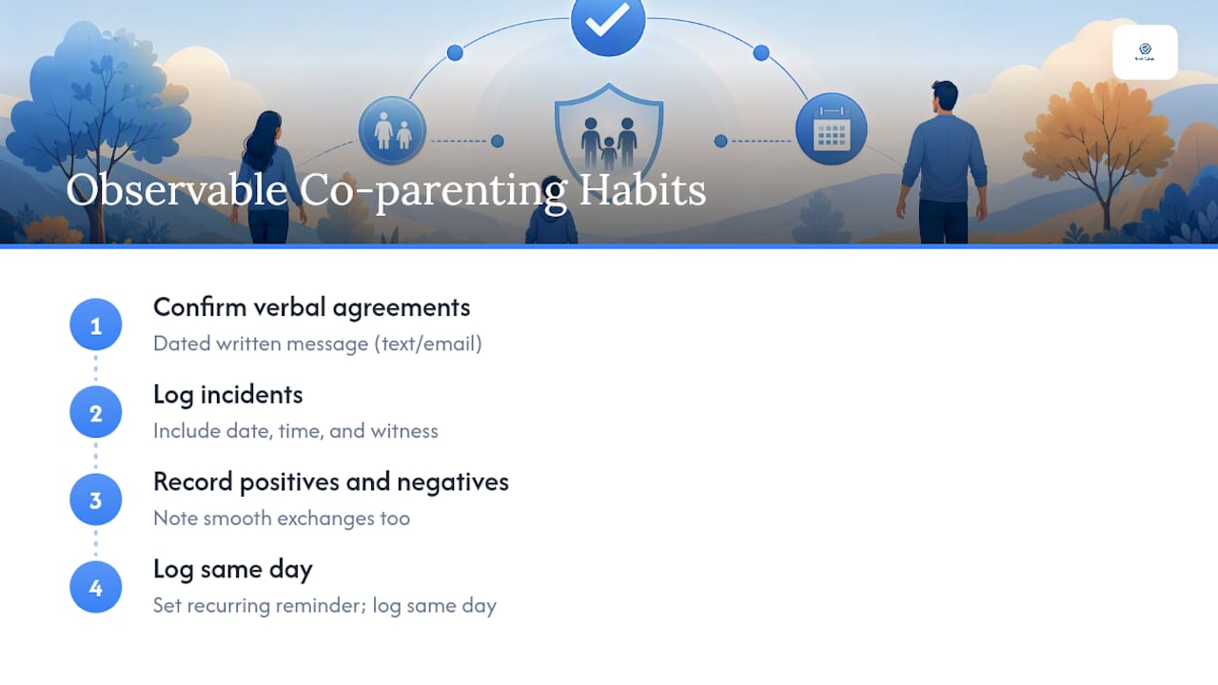Viewport: 1218px width, 685px height.
Task: Open the logo badge in top corner
Action: point(1145,52)
